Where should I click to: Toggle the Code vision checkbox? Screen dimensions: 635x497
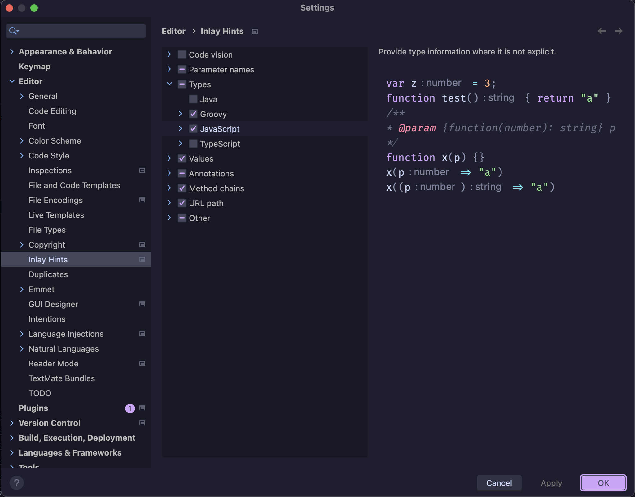click(x=182, y=55)
